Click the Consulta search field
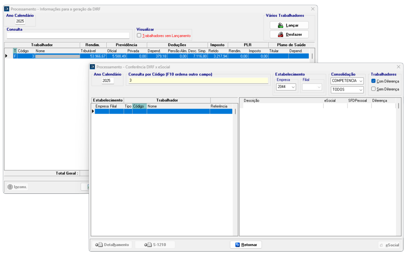This screenshot has height=259, width=409. [68, 36]
